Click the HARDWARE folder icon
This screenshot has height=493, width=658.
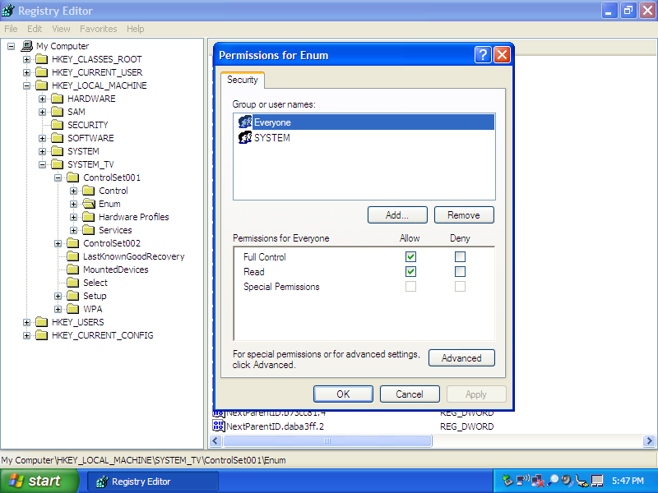[57, 99]
